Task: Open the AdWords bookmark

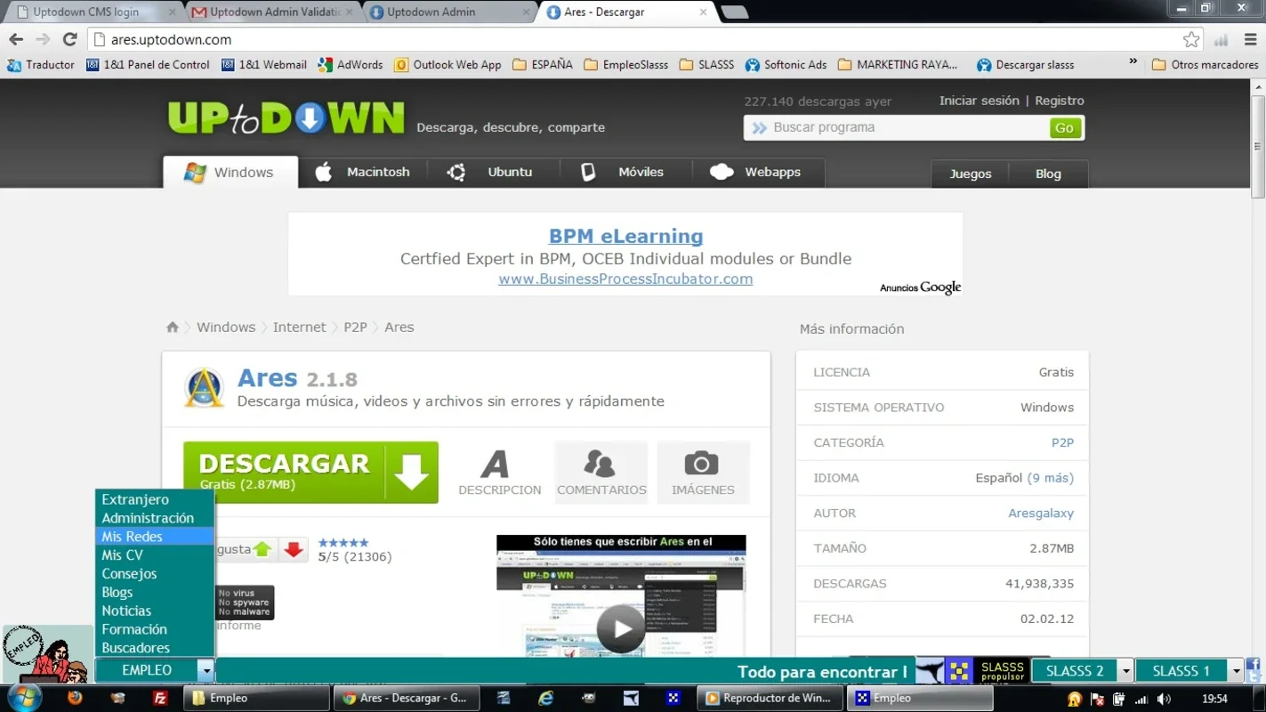Action: (x=350, y=64)
